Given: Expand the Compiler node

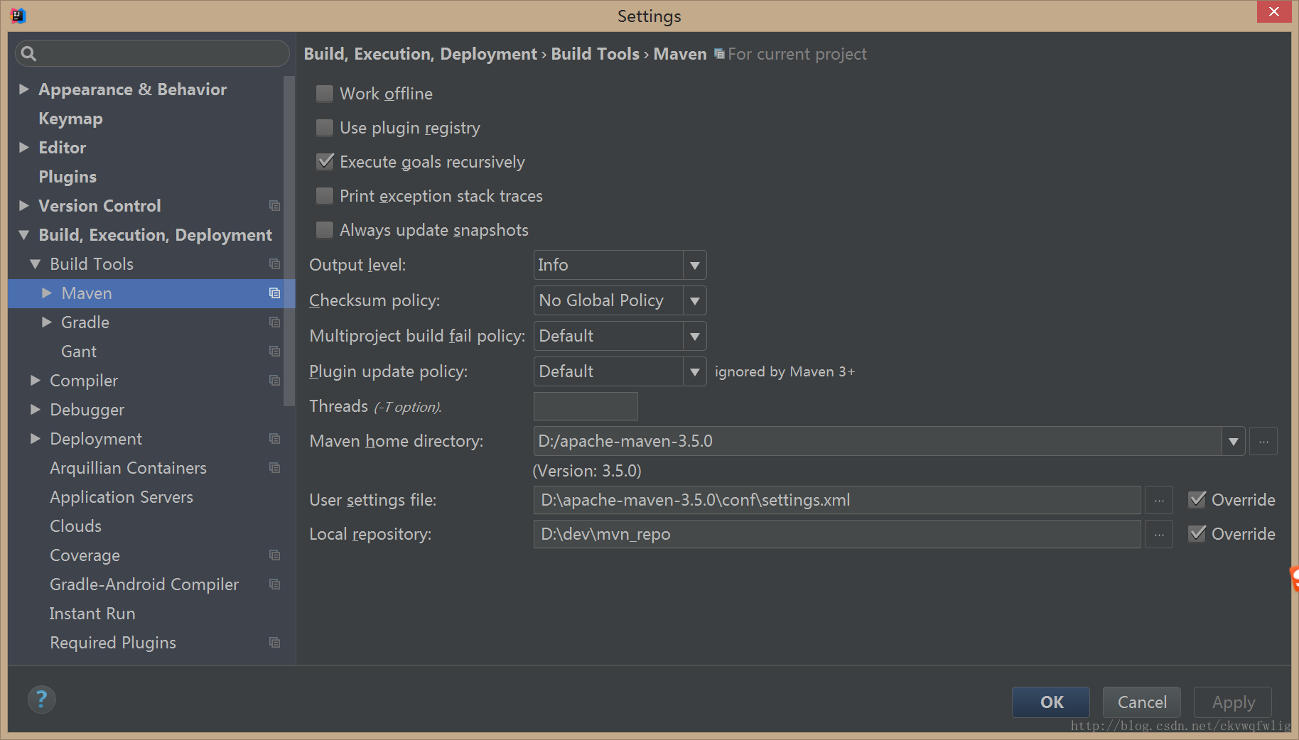Looking at the screenshot, I should click(36, 381).
